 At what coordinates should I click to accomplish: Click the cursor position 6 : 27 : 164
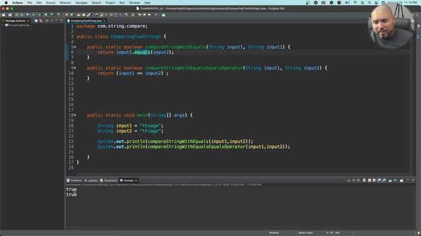click(333, 233)
